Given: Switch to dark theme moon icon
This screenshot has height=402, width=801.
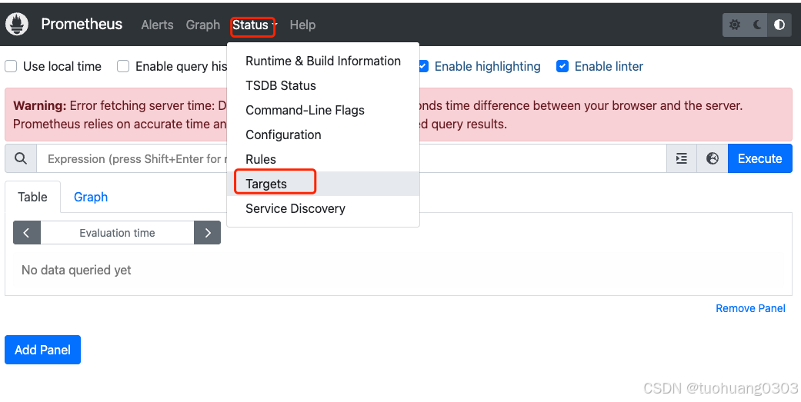Looking at the screenshot, I should tap(756, 25).
